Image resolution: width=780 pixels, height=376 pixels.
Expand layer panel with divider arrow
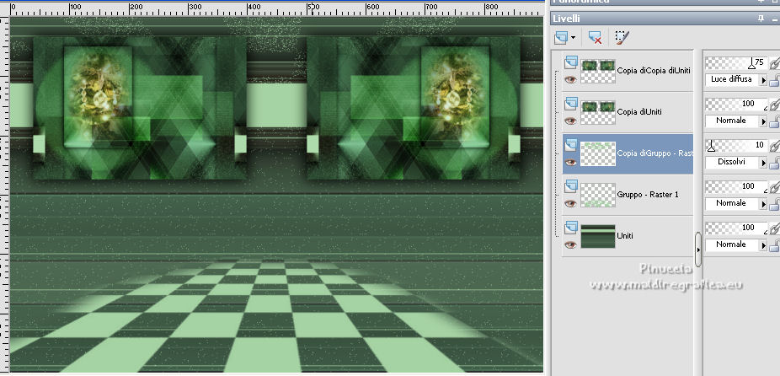[698, 250]
